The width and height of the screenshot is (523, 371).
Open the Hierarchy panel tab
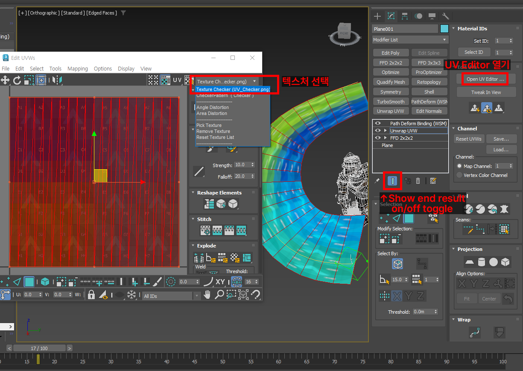pyautogui.click(x=405, y=16)
